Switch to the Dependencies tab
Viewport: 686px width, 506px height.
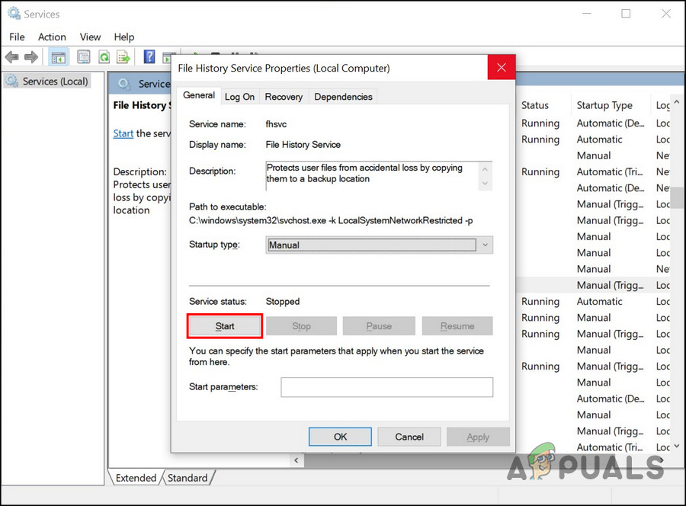[343, 97]
